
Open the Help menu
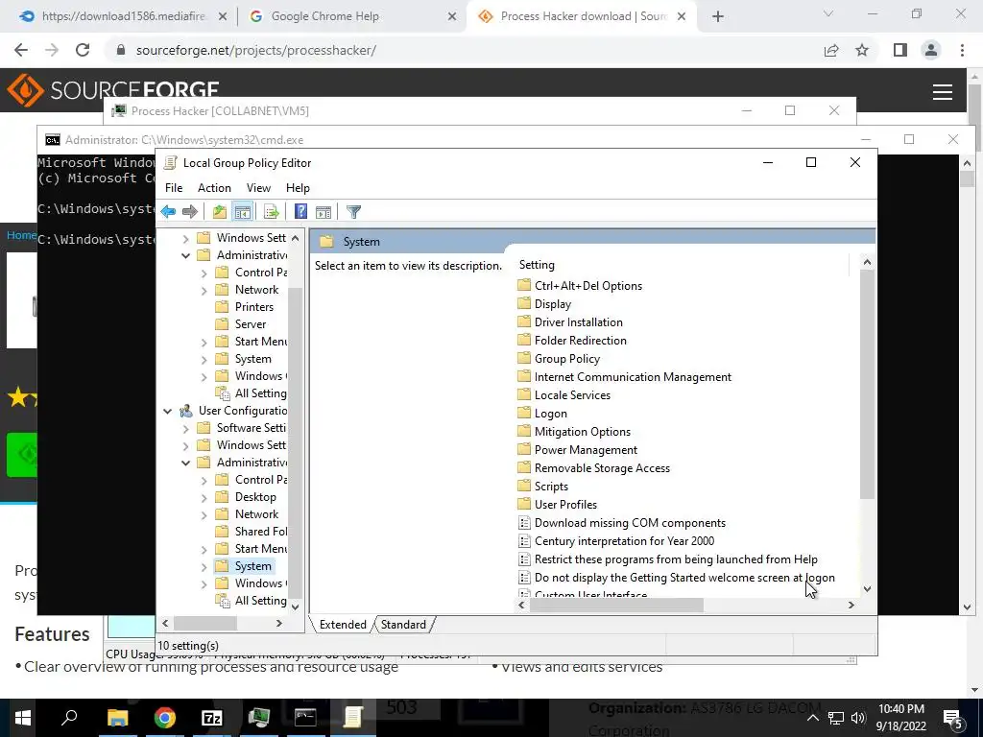tap(298, 188)
